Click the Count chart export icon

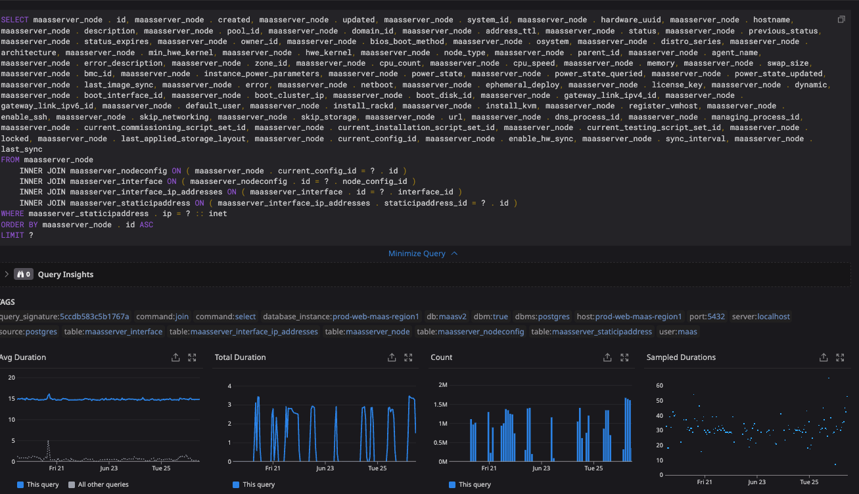coord(607,357)
